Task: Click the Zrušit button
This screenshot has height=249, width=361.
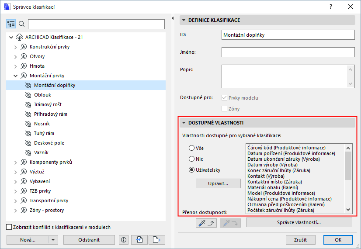Action: point(300,240)
